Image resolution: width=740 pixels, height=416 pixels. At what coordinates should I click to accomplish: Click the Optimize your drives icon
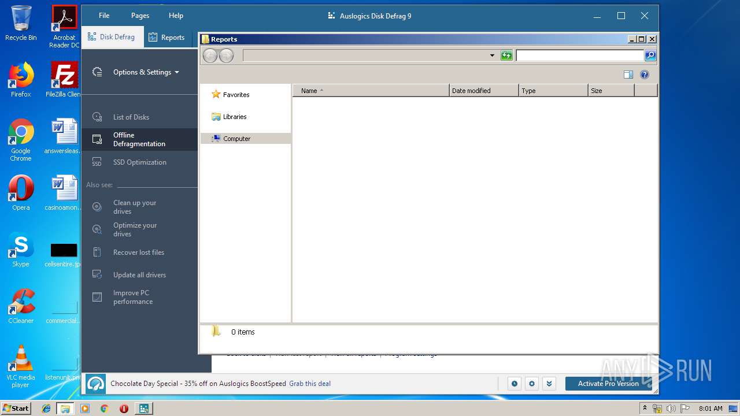coord(97,229)
